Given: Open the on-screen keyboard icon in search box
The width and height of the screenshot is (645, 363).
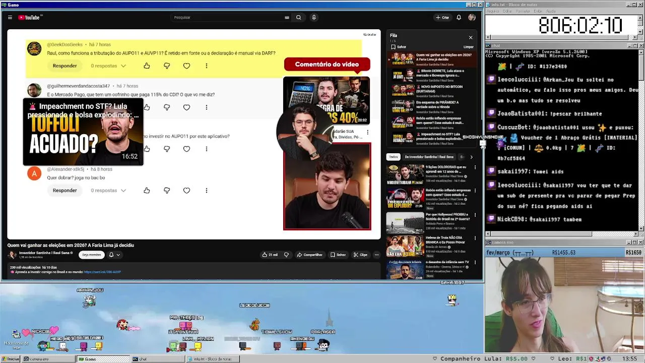Looking at the screenshot, I should [x=287, y=17].
